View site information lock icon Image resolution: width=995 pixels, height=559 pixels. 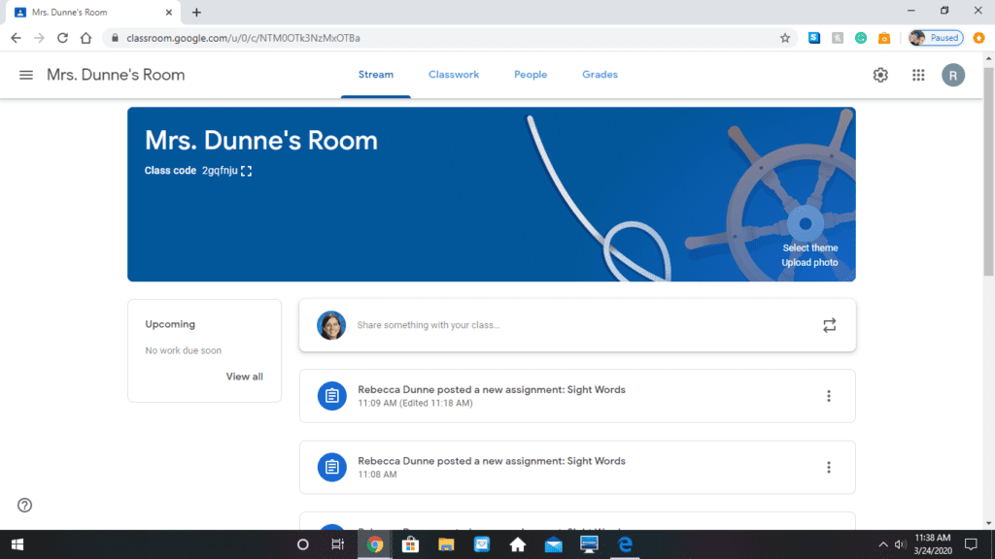(x=115, y=38)
